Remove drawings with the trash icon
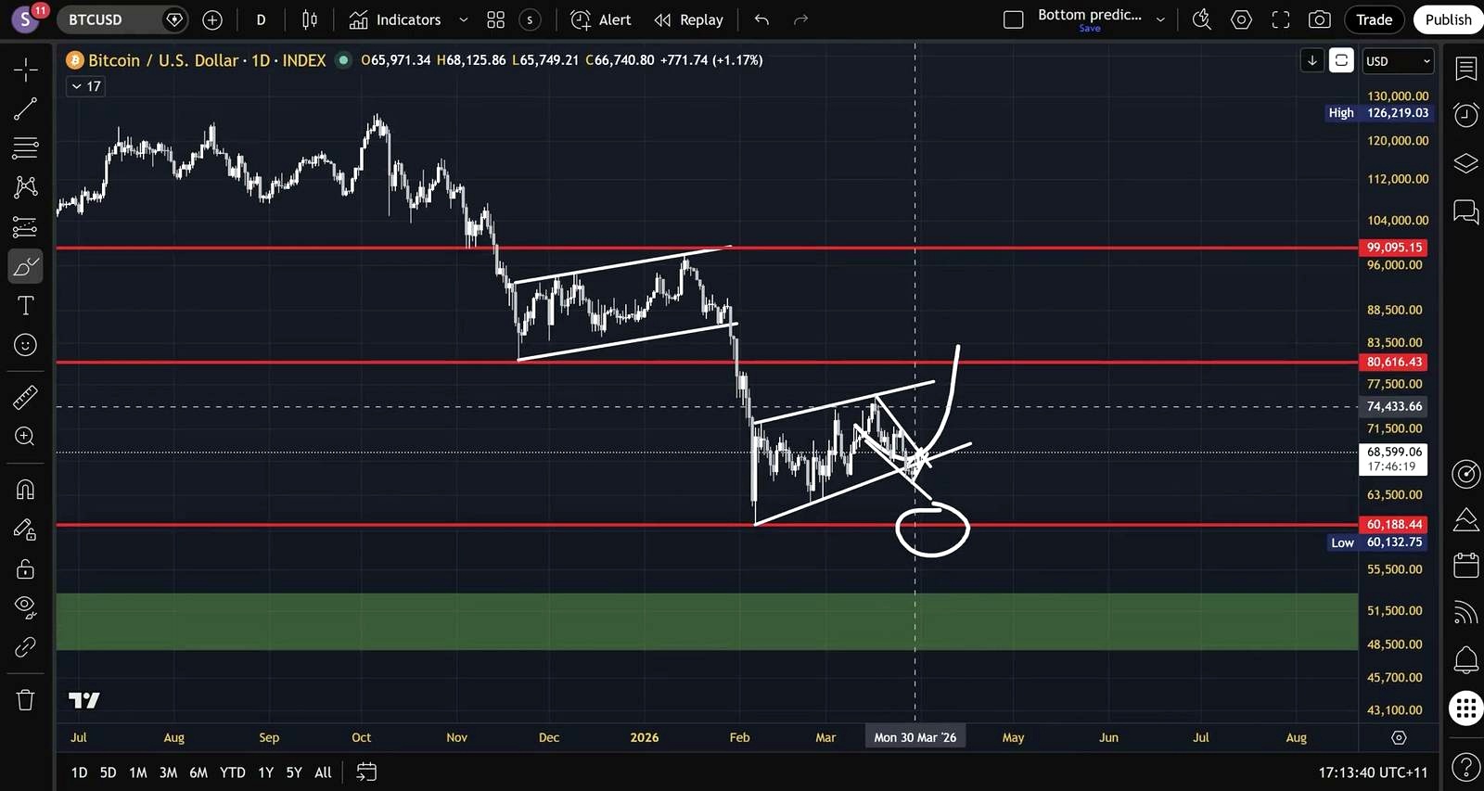Screen dimensions: 1484x791 pos(26,699)
